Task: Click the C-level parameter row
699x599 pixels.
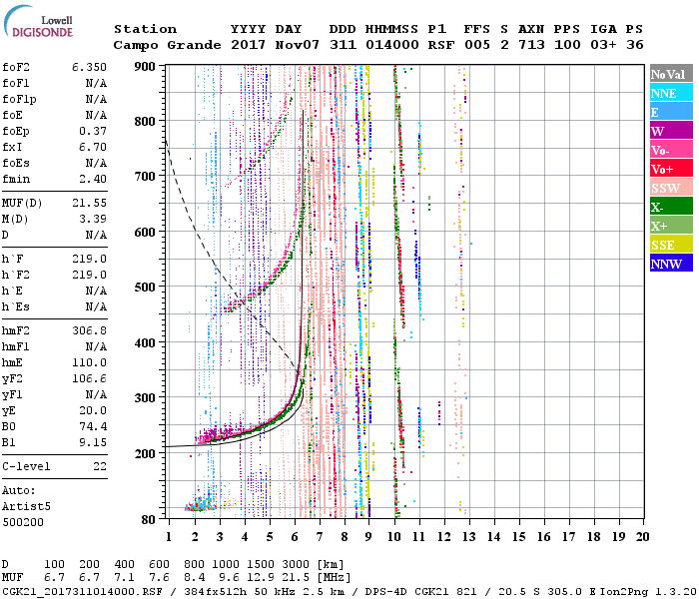Action: pyautogui.click(x=55, y=466)
